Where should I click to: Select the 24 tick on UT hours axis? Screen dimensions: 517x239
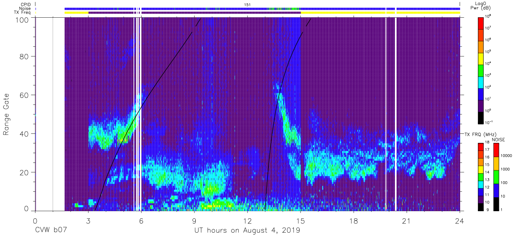pyautogui.click(x=460, y=221)
